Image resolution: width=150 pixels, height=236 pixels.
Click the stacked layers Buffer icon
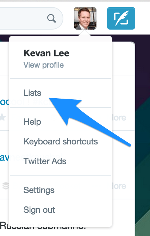click(x=6, y=186)
